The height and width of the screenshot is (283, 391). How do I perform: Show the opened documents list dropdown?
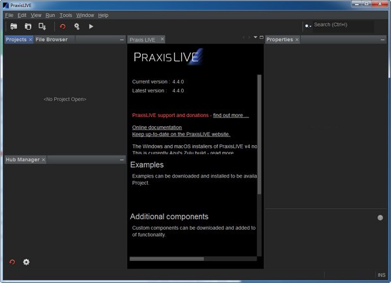click(255, 38)
